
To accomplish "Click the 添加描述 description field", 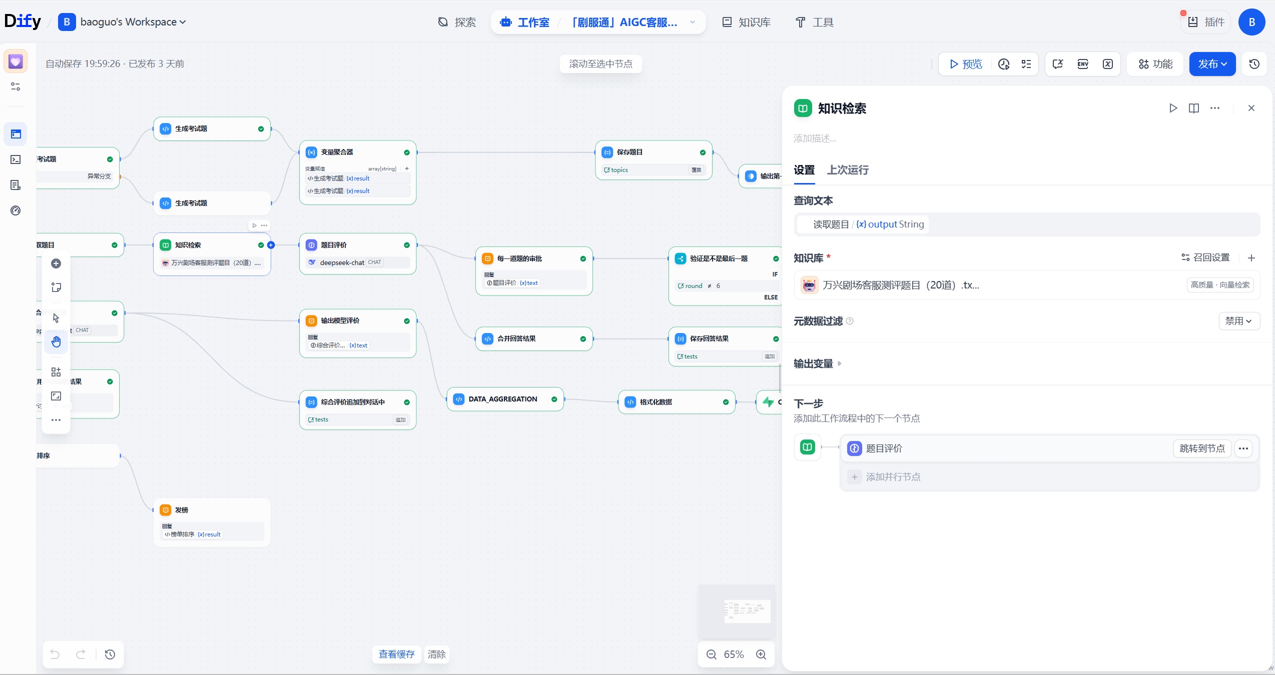I will 815,138.
